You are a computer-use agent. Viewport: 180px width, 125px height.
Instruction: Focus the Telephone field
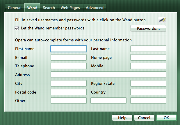pos(69,66)
